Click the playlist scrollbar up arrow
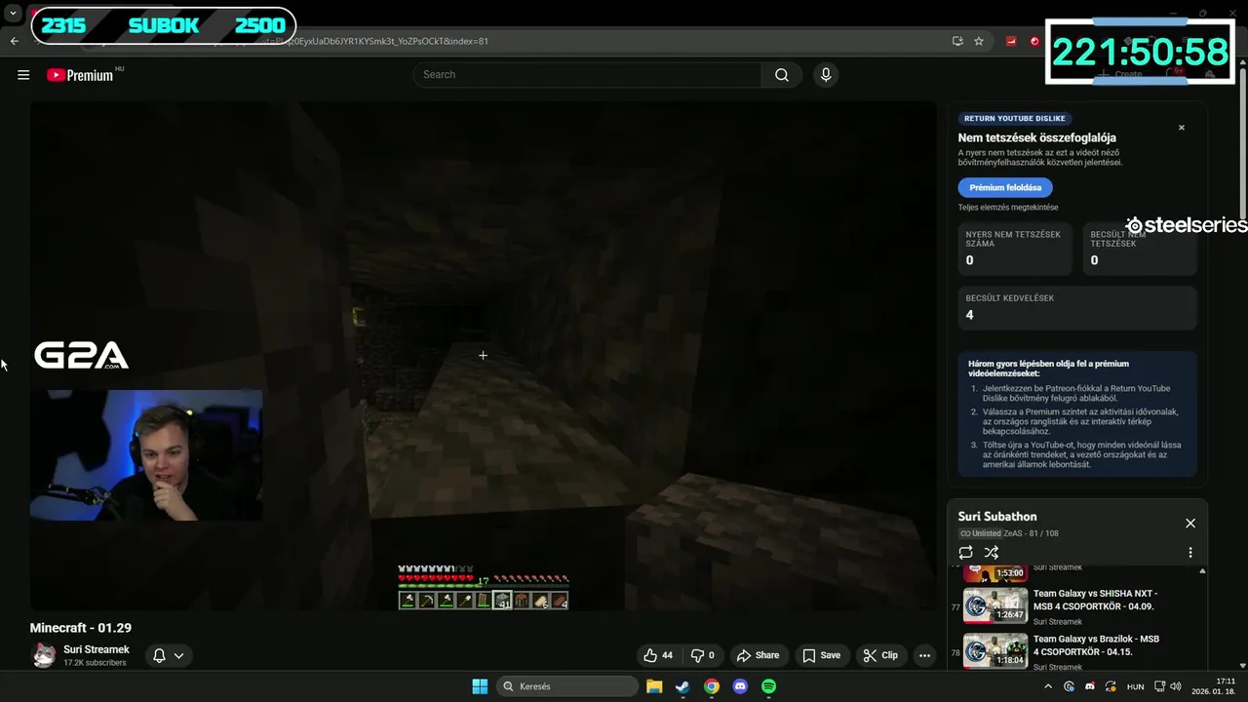 1202,571
